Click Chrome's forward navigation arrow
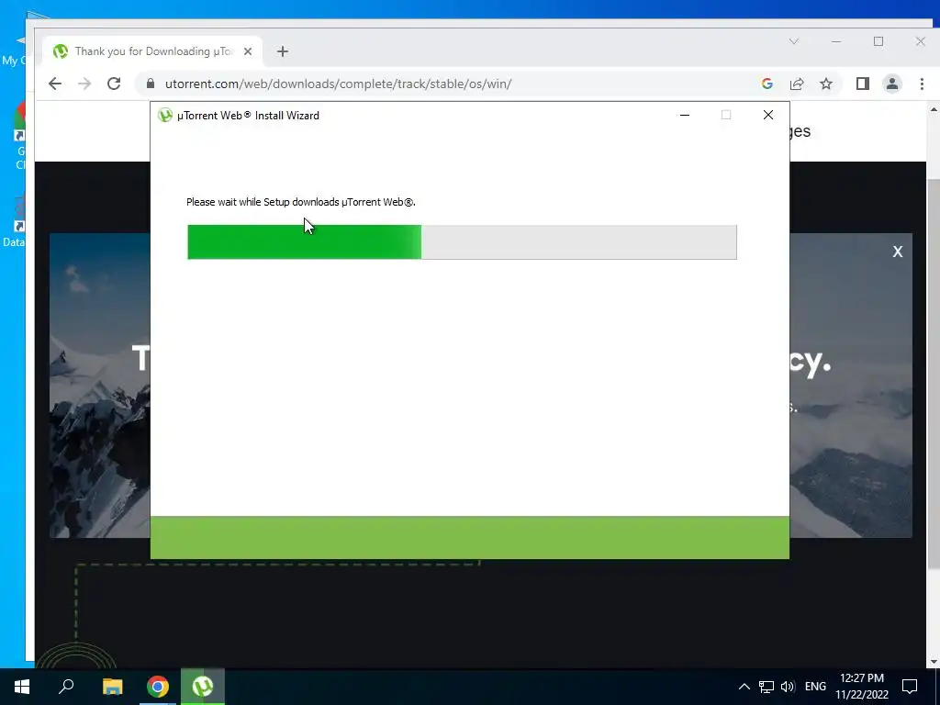940x705 pixels. click(84, 84)
